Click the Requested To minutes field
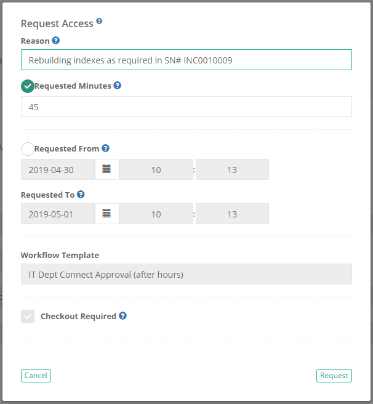 (232, 214)
